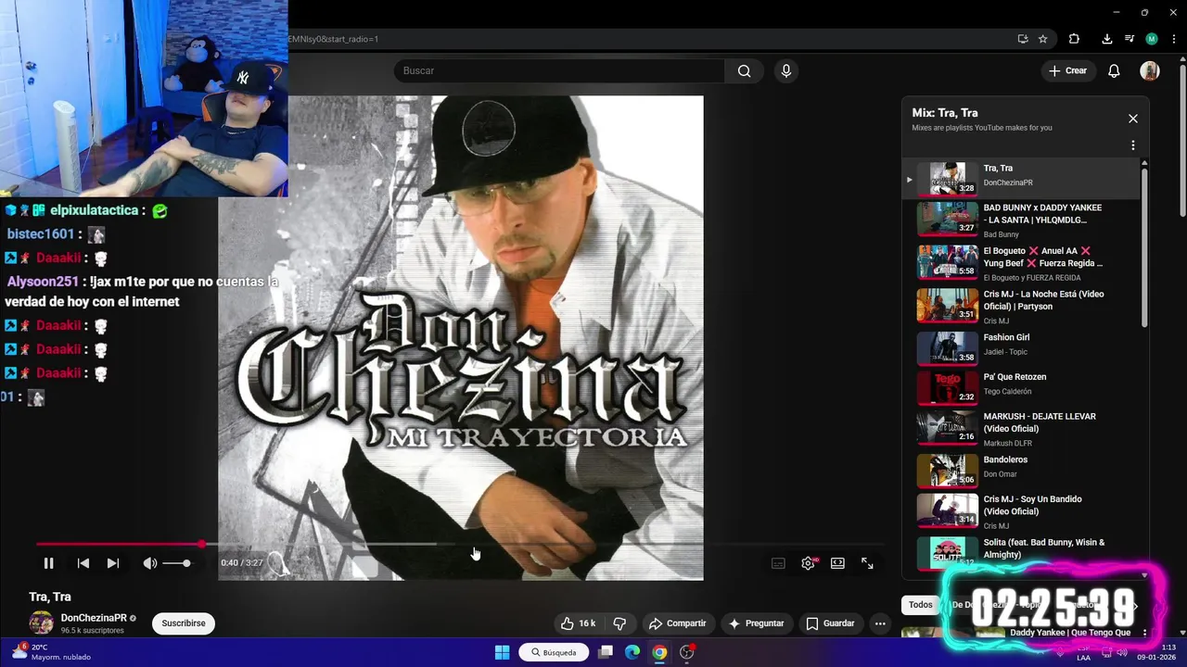Image resolution: width=1187 pixels, height=667 pixels.
Task: Click into the Buscar search field
Action: click(559, 71)
